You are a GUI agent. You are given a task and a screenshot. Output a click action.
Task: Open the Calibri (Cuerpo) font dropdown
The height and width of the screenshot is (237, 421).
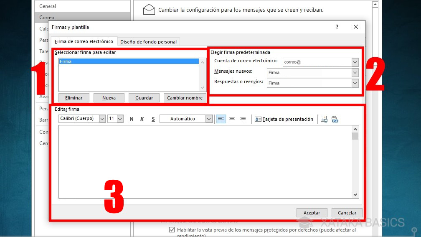coord(102,119)
